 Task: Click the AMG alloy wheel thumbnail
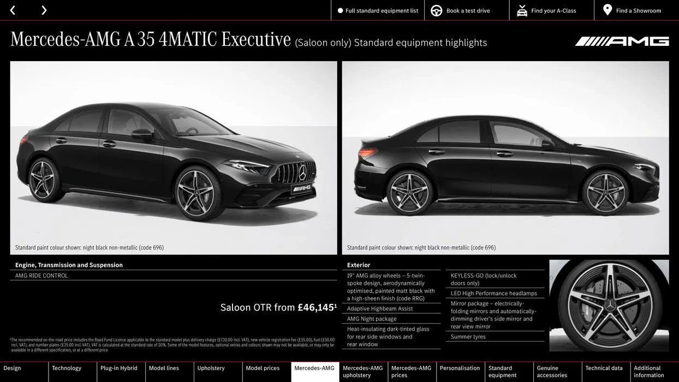click(609, 306)
